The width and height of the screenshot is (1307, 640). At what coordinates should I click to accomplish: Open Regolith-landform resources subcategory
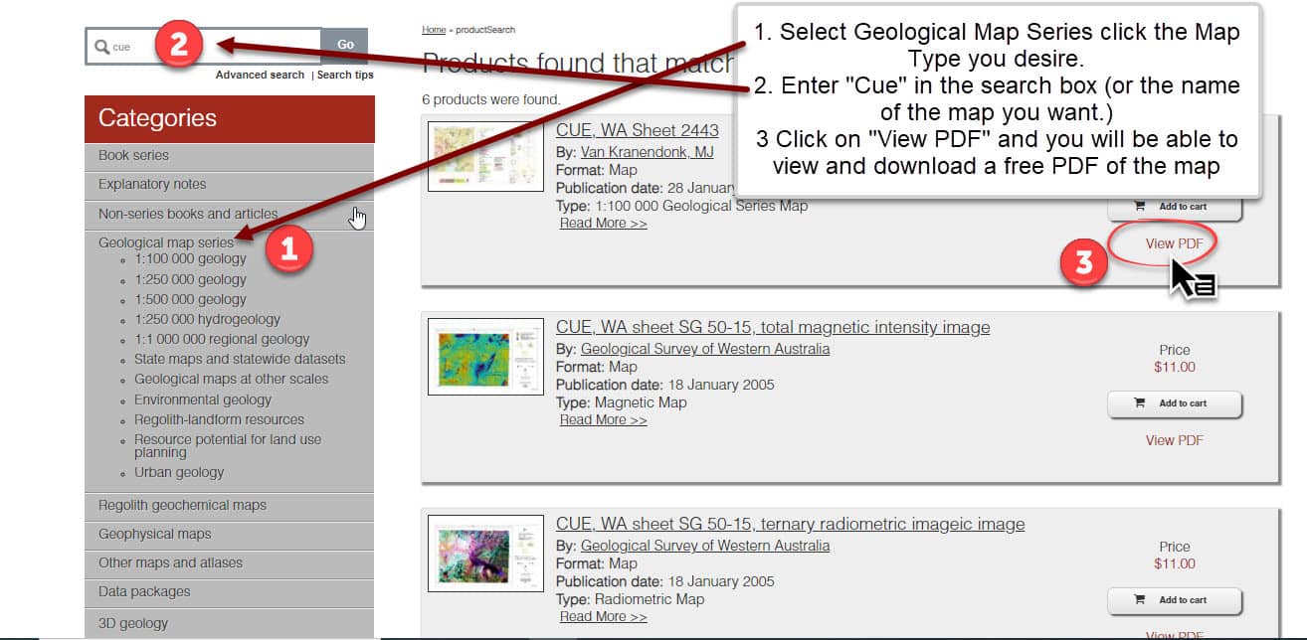(219, 419)
